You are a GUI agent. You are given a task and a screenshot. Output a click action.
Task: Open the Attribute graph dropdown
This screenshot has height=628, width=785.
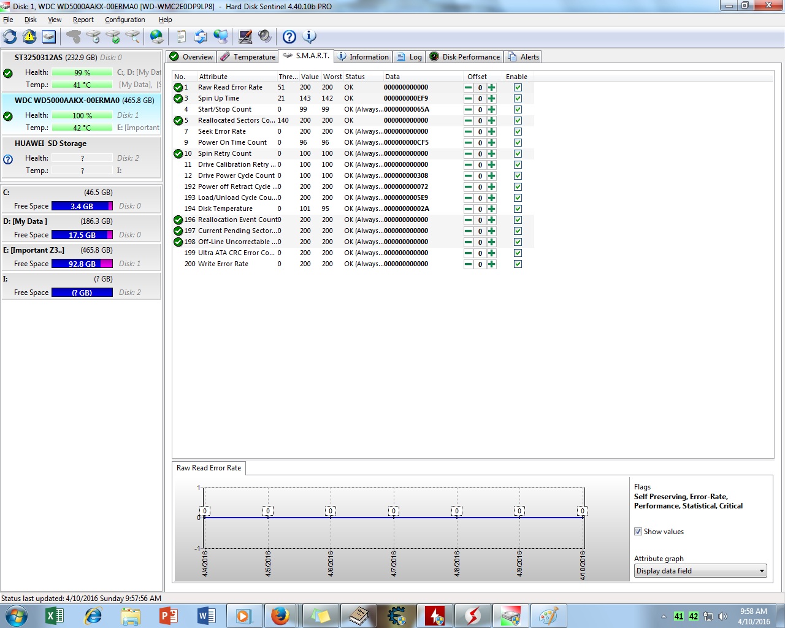(700, 571)
